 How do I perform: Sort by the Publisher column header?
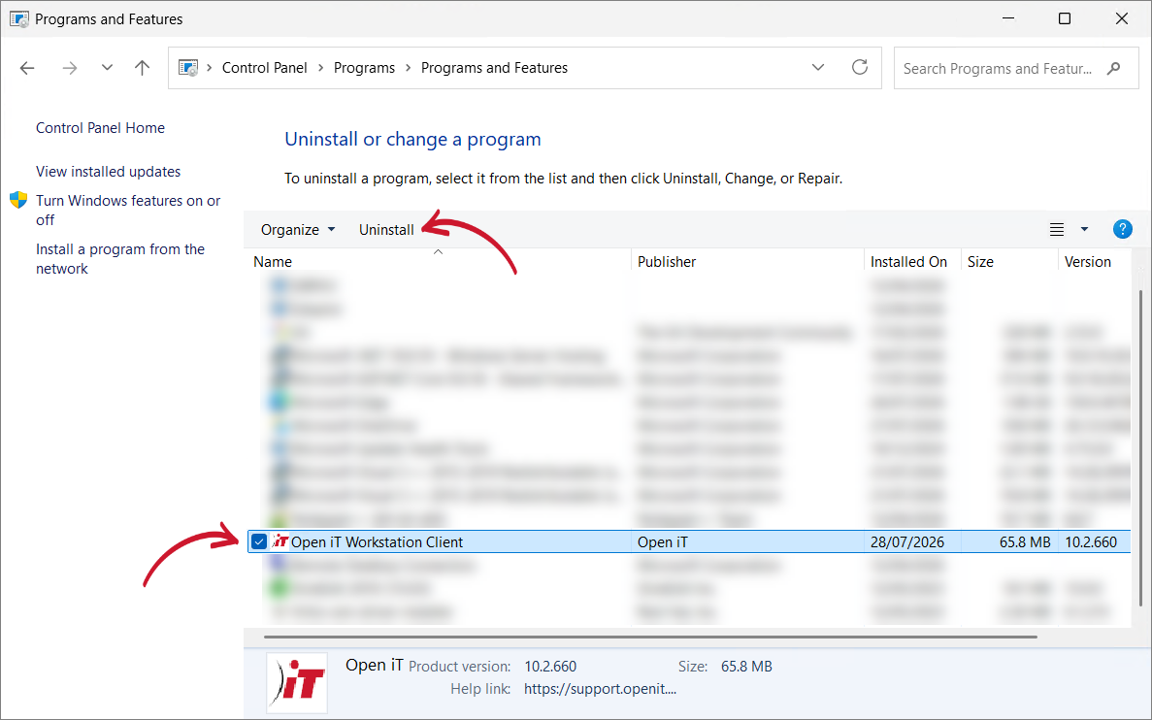point(747,262)
